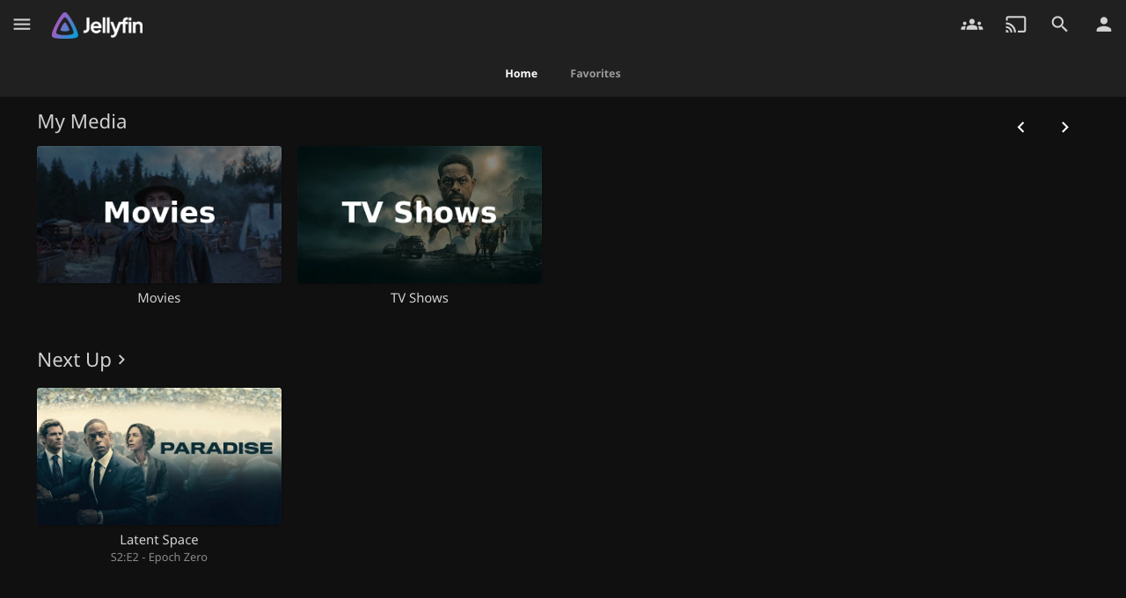Click the Paradise episode thumbnail

pos(159,456)
